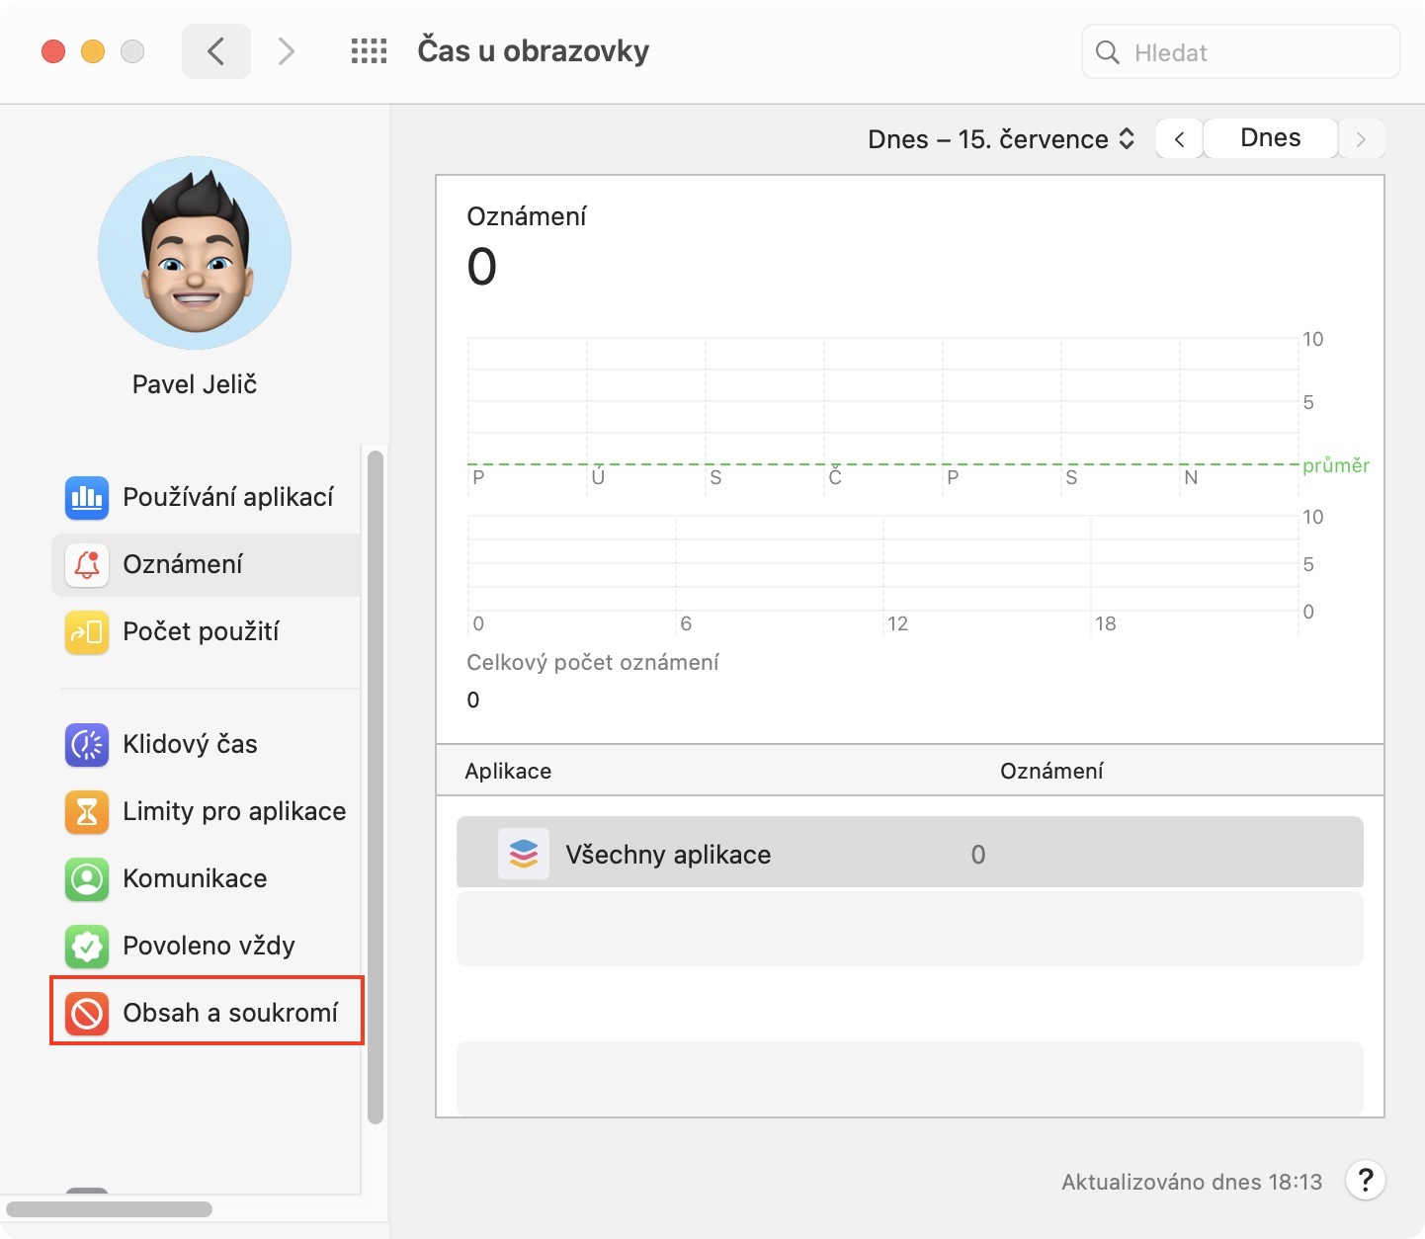Open Obsah a soukromí restriction icon

coord(87,1013)
